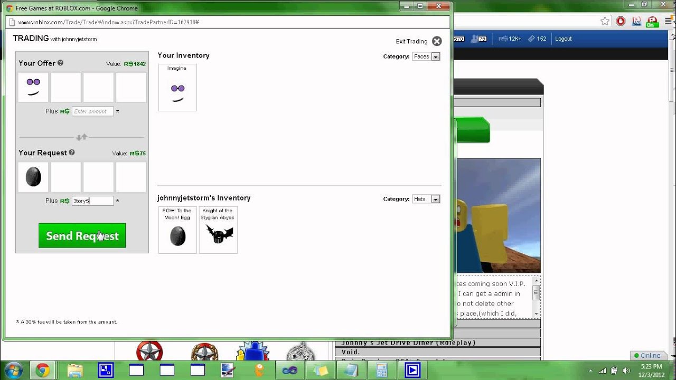This screenshot has height=380, width=676.
Task: Click the swap arrows icon between offer and request
Action: click(81, 137)
